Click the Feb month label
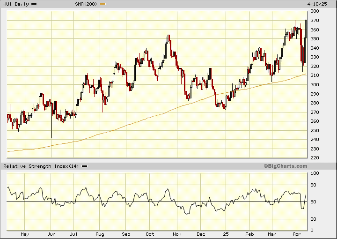The height and width of the screenshot is (239, 337). click(249, 234)
